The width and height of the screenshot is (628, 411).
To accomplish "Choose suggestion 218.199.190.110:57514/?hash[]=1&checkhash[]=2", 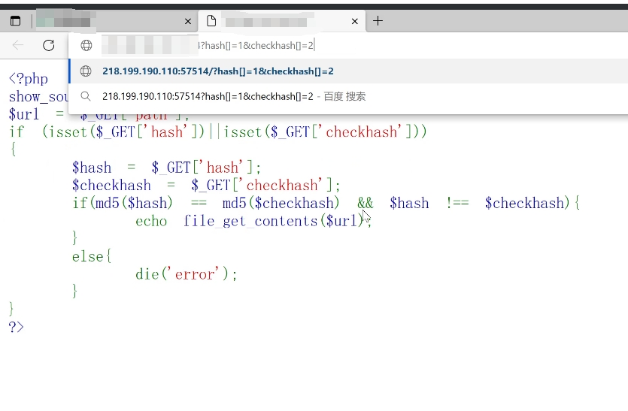I will pyautogui.click(x=348, y=71).
